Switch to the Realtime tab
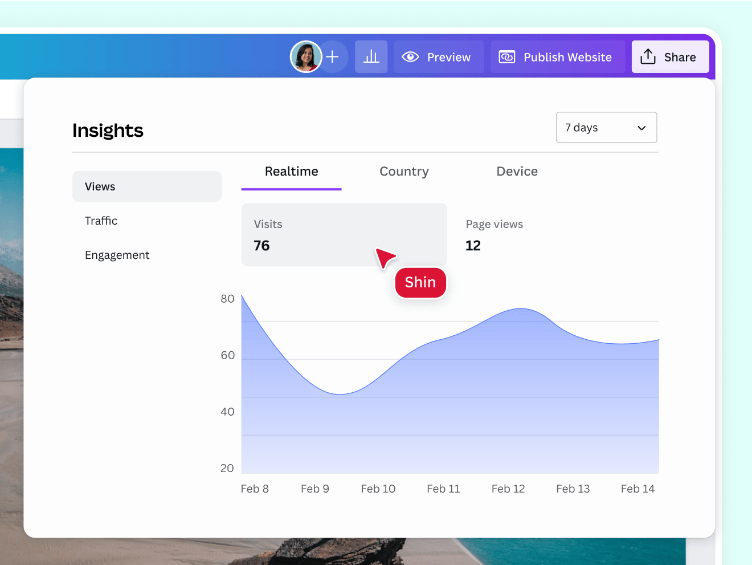 click(291, 172)
